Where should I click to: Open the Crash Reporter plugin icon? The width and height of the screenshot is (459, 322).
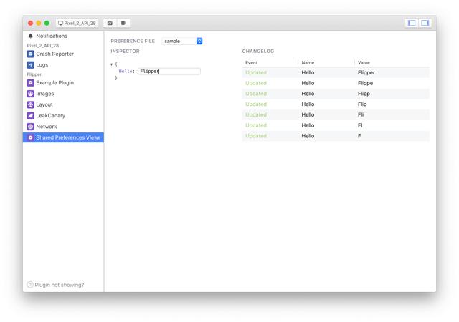[x=30, y=54]
